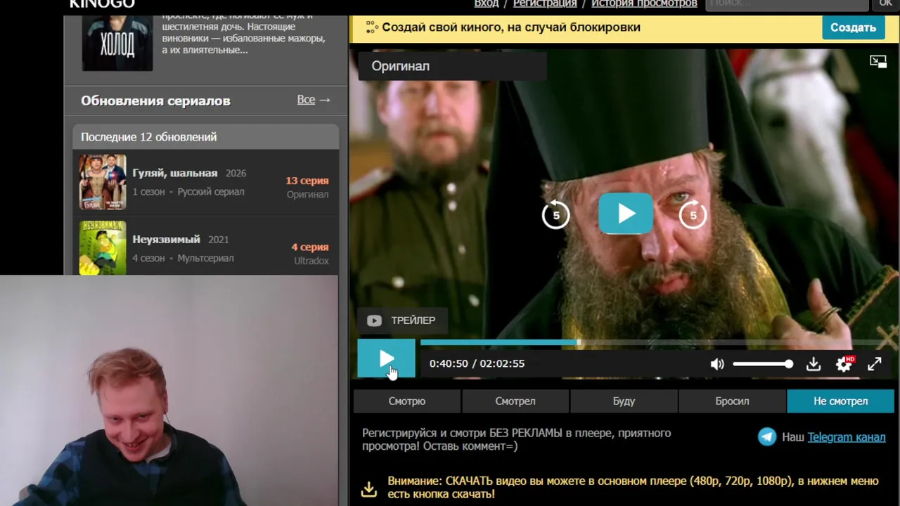
Task: Open the Регистрация link
Action: 545,4
